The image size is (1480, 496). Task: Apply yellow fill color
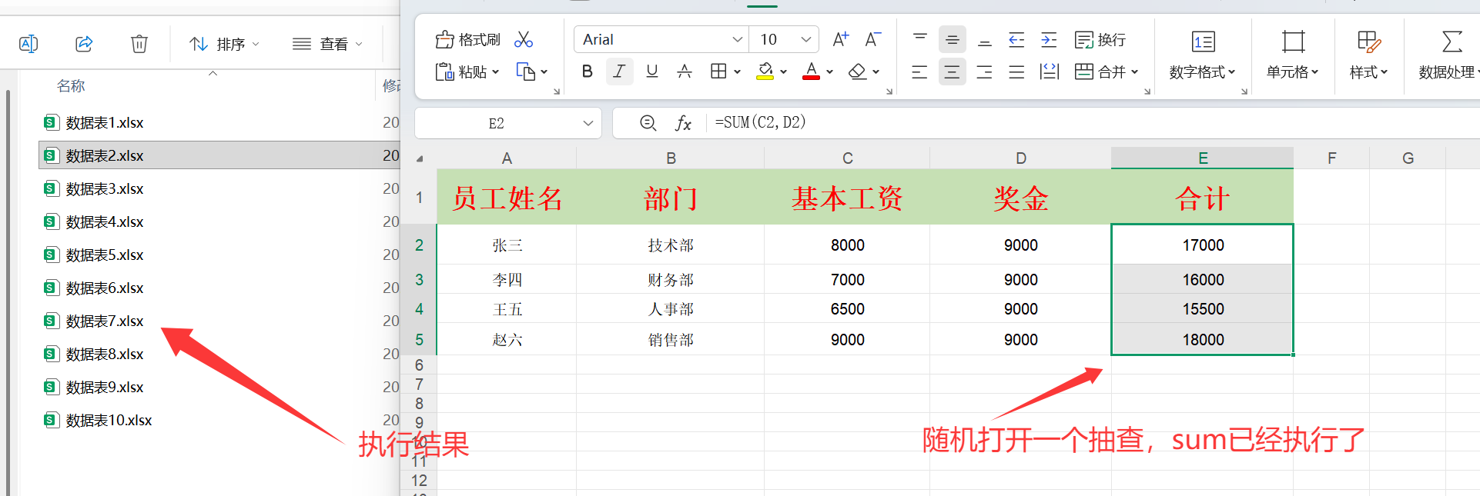765,72
